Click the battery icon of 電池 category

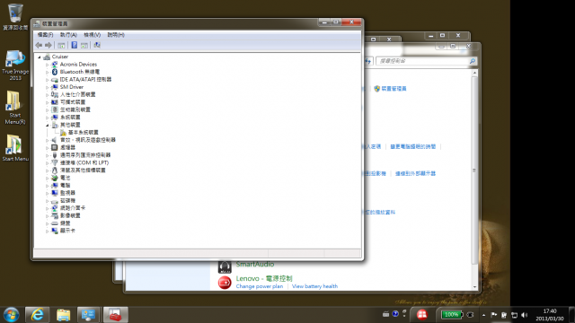tap(55, 178)
